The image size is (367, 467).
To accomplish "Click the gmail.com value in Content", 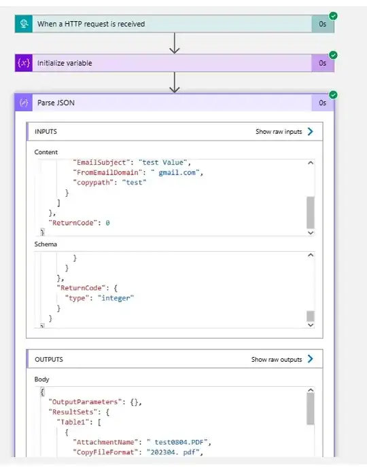I will point(177,172).
